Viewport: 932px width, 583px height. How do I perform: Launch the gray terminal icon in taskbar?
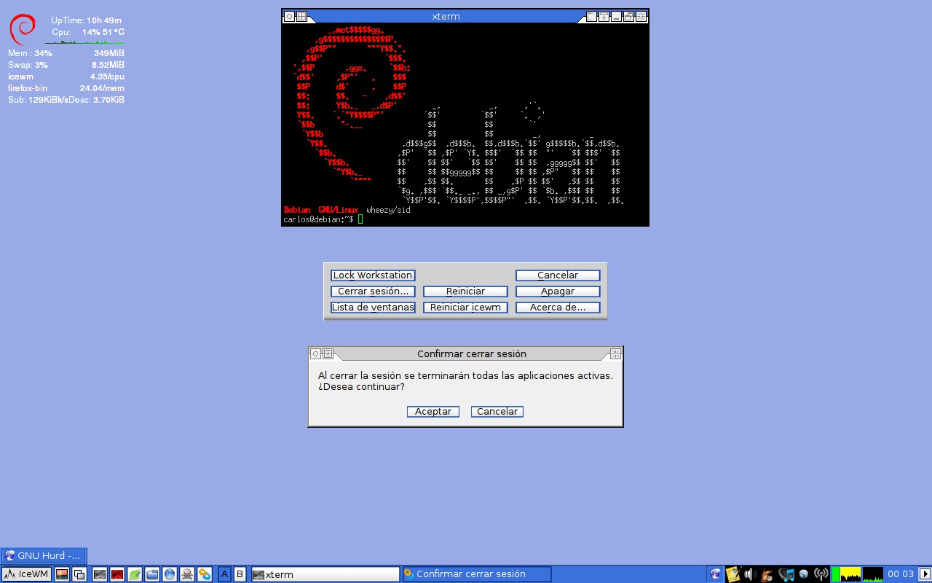click(100, 574)
